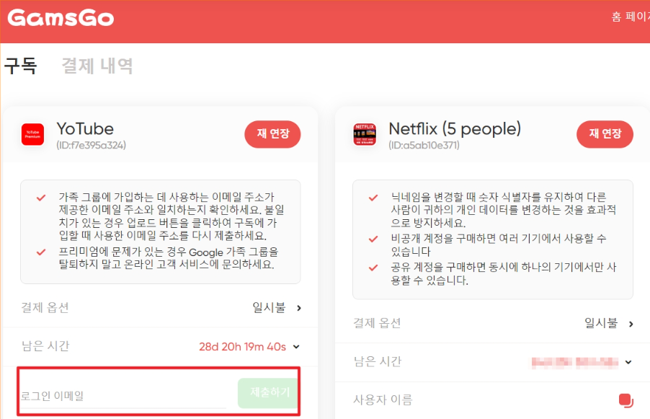Focus the 로그인 이메일 input field
The height and width of the screenshot is (419, 650).
coord(123,396)
